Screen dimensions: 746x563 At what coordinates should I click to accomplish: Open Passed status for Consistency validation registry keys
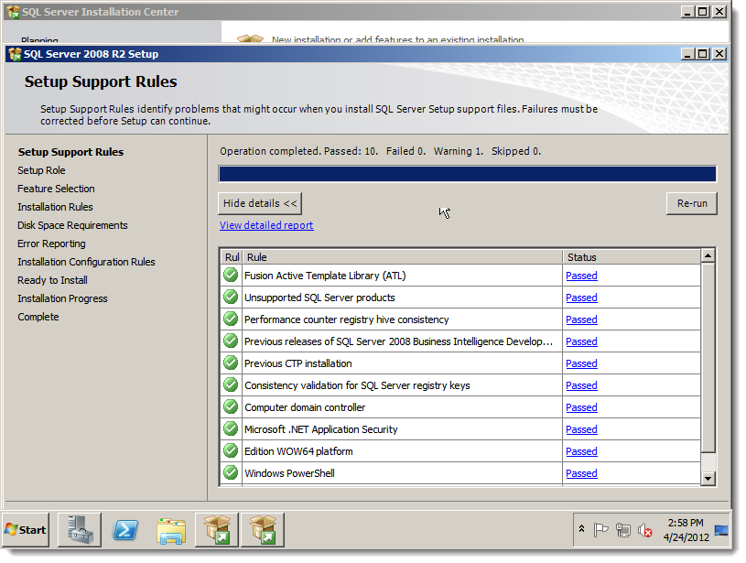coord(581,385)
